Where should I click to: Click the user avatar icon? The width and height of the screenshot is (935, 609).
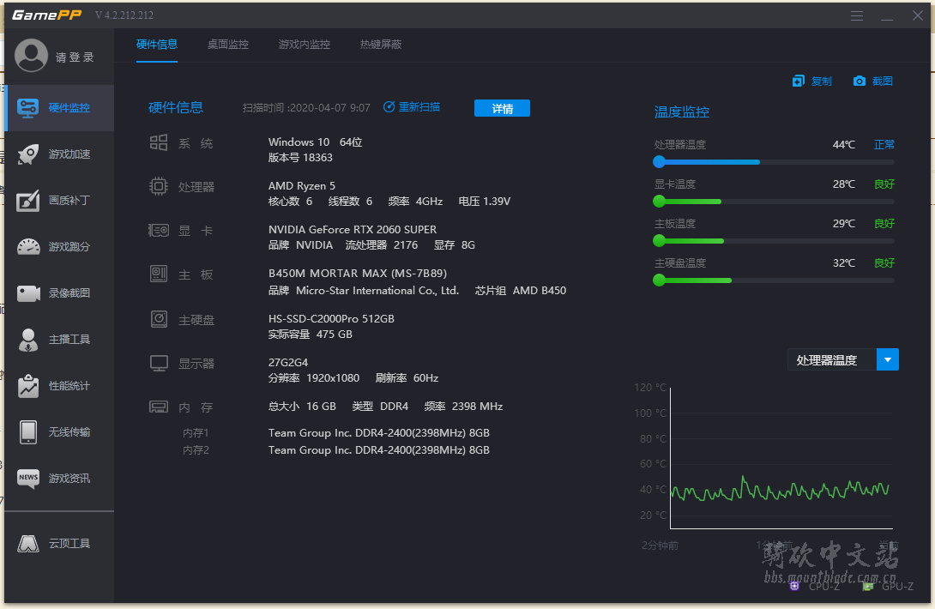click(31, 56)
